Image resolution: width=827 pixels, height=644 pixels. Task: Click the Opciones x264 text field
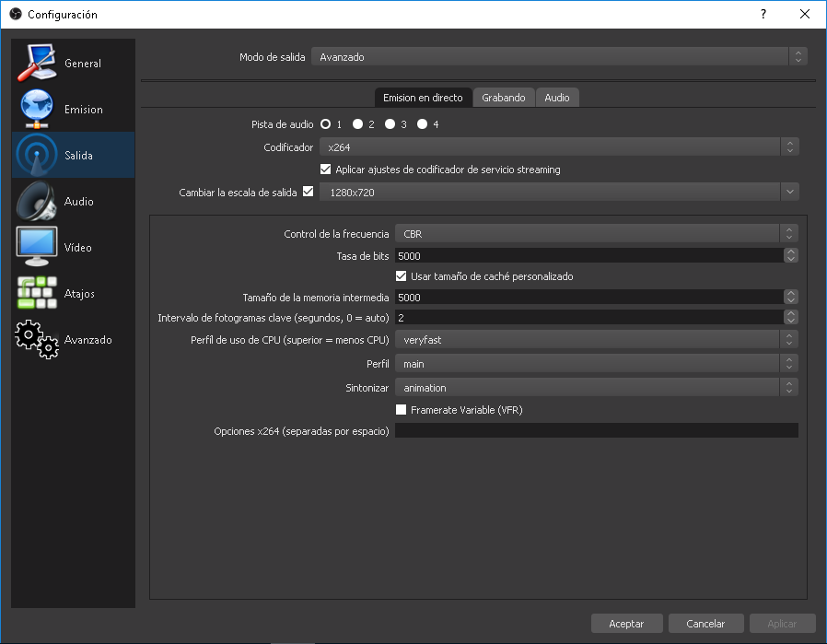coord(597,430)
